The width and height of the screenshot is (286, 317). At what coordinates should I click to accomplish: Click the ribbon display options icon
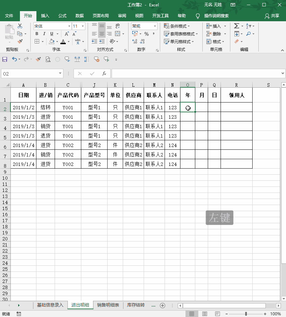(x=233, y=5)
